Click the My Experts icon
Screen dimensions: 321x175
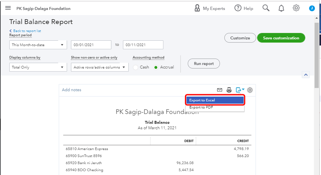197,8
